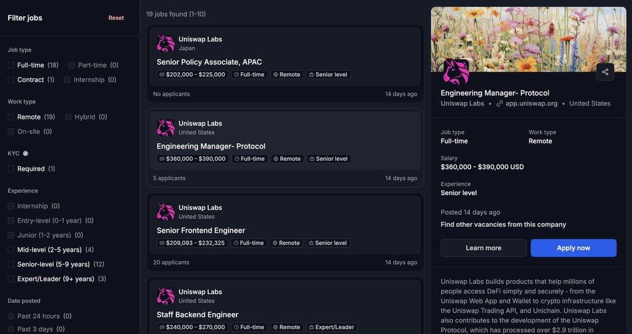
Task: Click link icon beside app.uniswap.org
Action: coord(500,103)
